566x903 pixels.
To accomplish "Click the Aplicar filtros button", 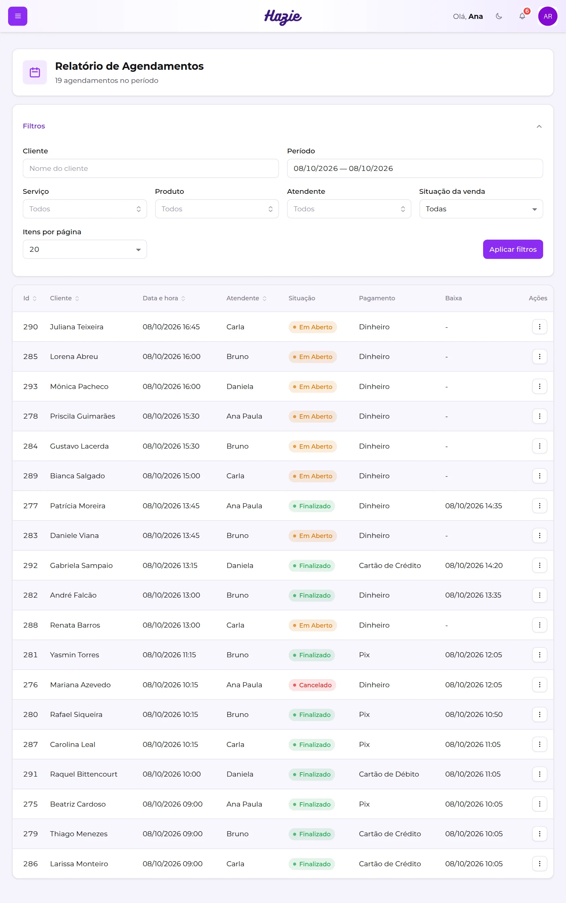I will coord(513,249).
